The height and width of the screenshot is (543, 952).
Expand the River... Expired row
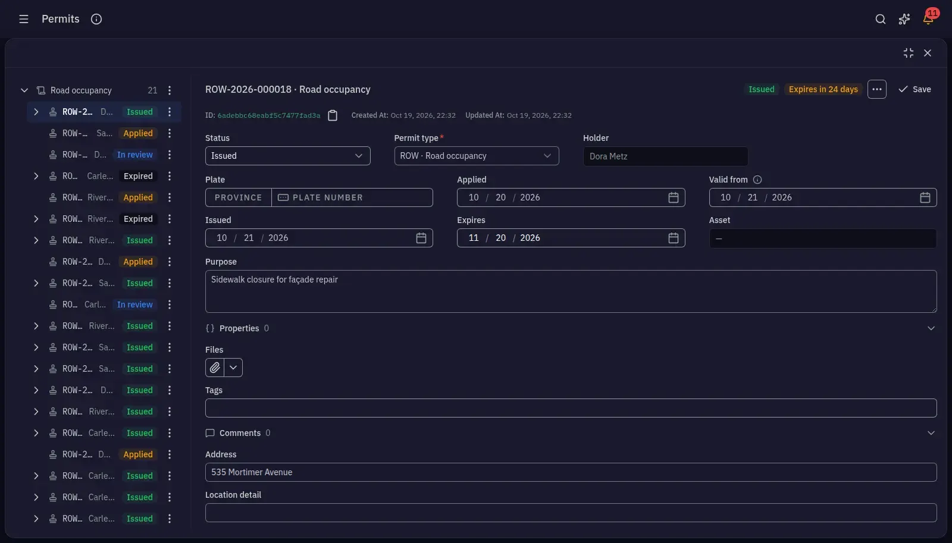36,219
